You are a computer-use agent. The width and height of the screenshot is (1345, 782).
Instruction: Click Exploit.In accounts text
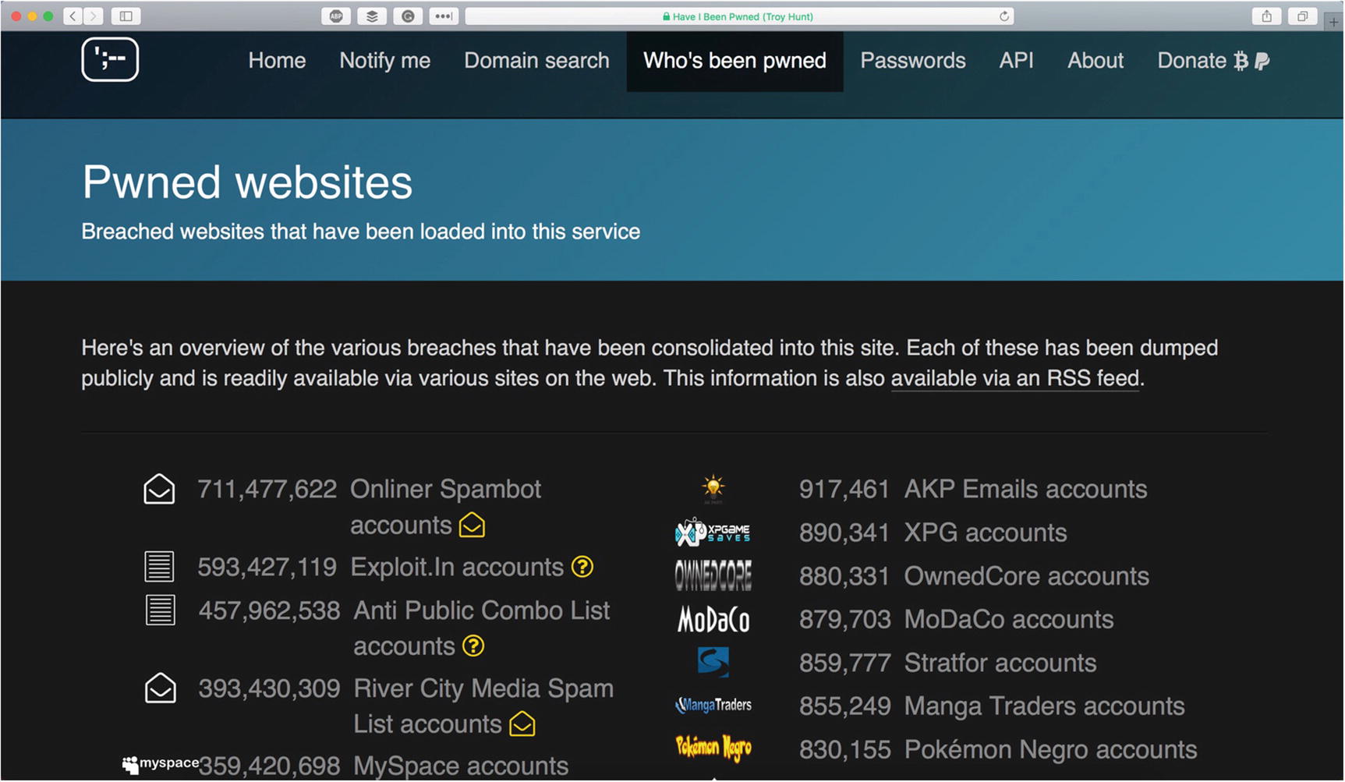click(x=457, y=567)
